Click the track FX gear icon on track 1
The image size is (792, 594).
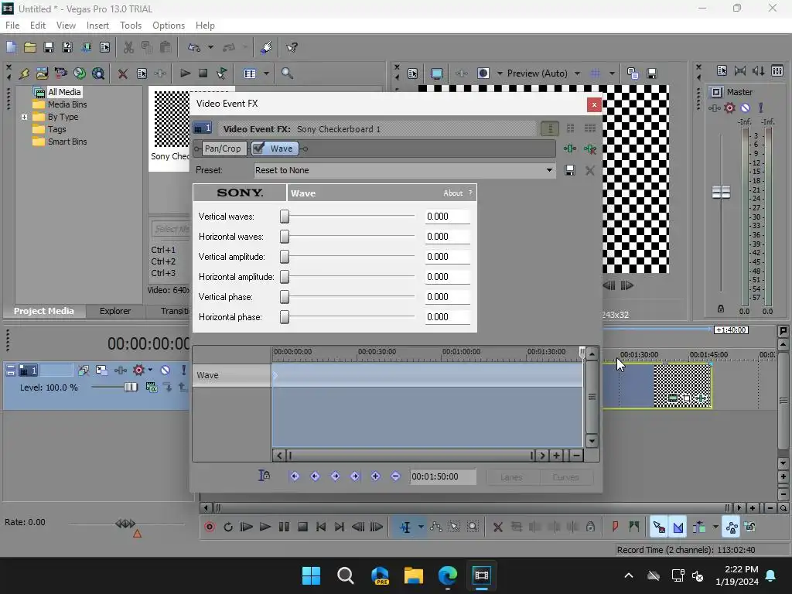click(x=138, y=370)
